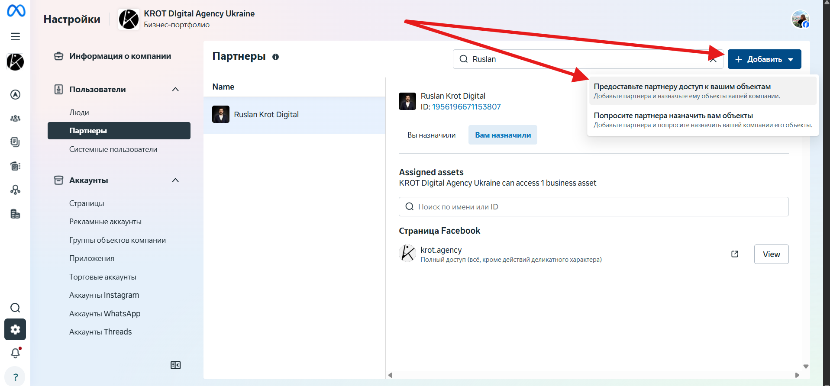
Task: Open the documents icon in left rail
Action: pos(15,142)
